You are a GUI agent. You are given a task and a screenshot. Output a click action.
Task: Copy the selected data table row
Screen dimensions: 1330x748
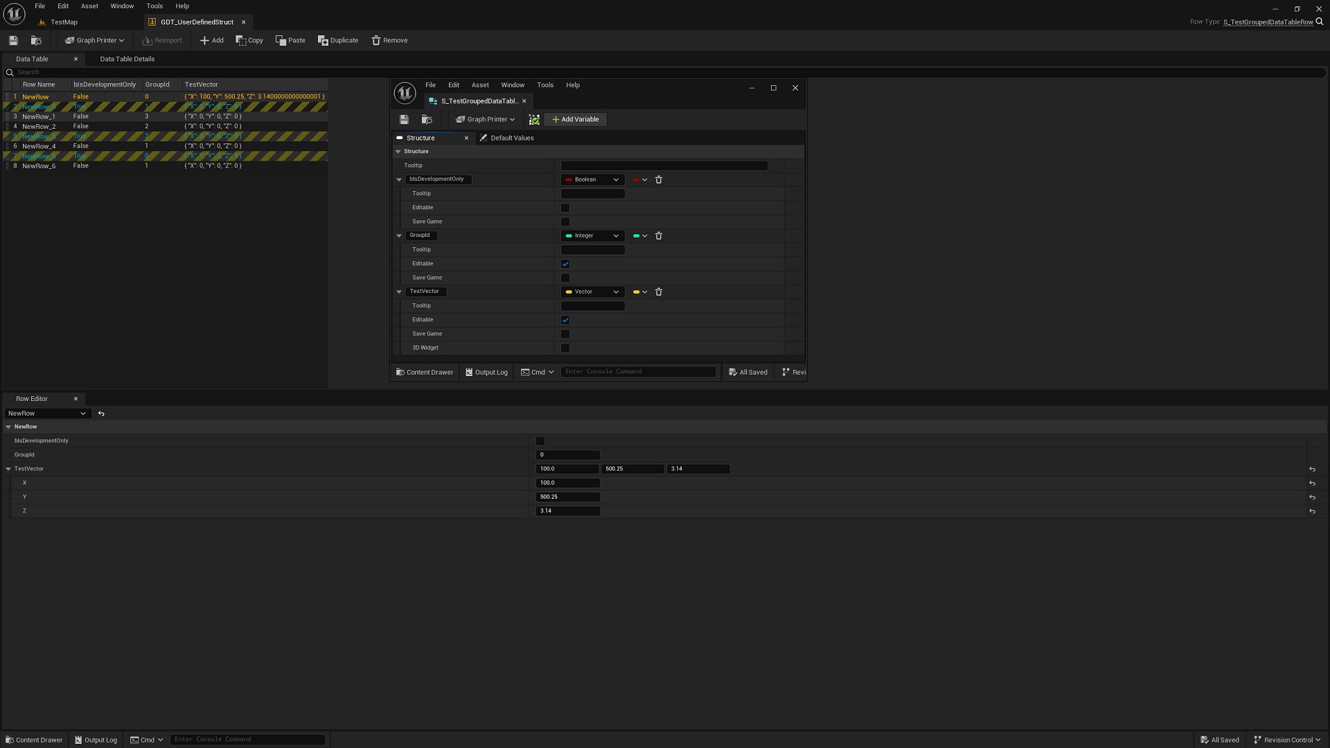(x=249, y=40)
